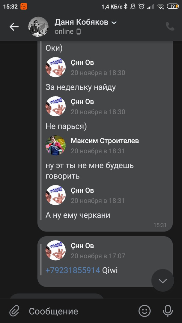Open Максим Строителев avatar
Image resolution: width=182 pixels, height=323 pixels.
click(55, 145)
